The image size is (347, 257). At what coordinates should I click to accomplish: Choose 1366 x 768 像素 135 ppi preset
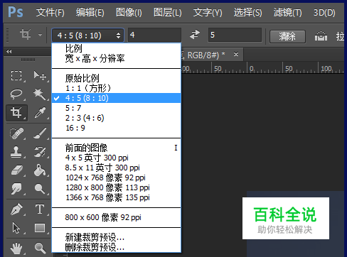point(116,197)
